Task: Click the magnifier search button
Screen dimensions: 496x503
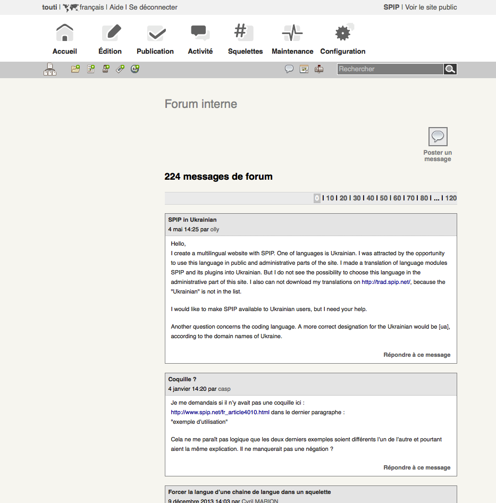Action: [x=450, y=69]
